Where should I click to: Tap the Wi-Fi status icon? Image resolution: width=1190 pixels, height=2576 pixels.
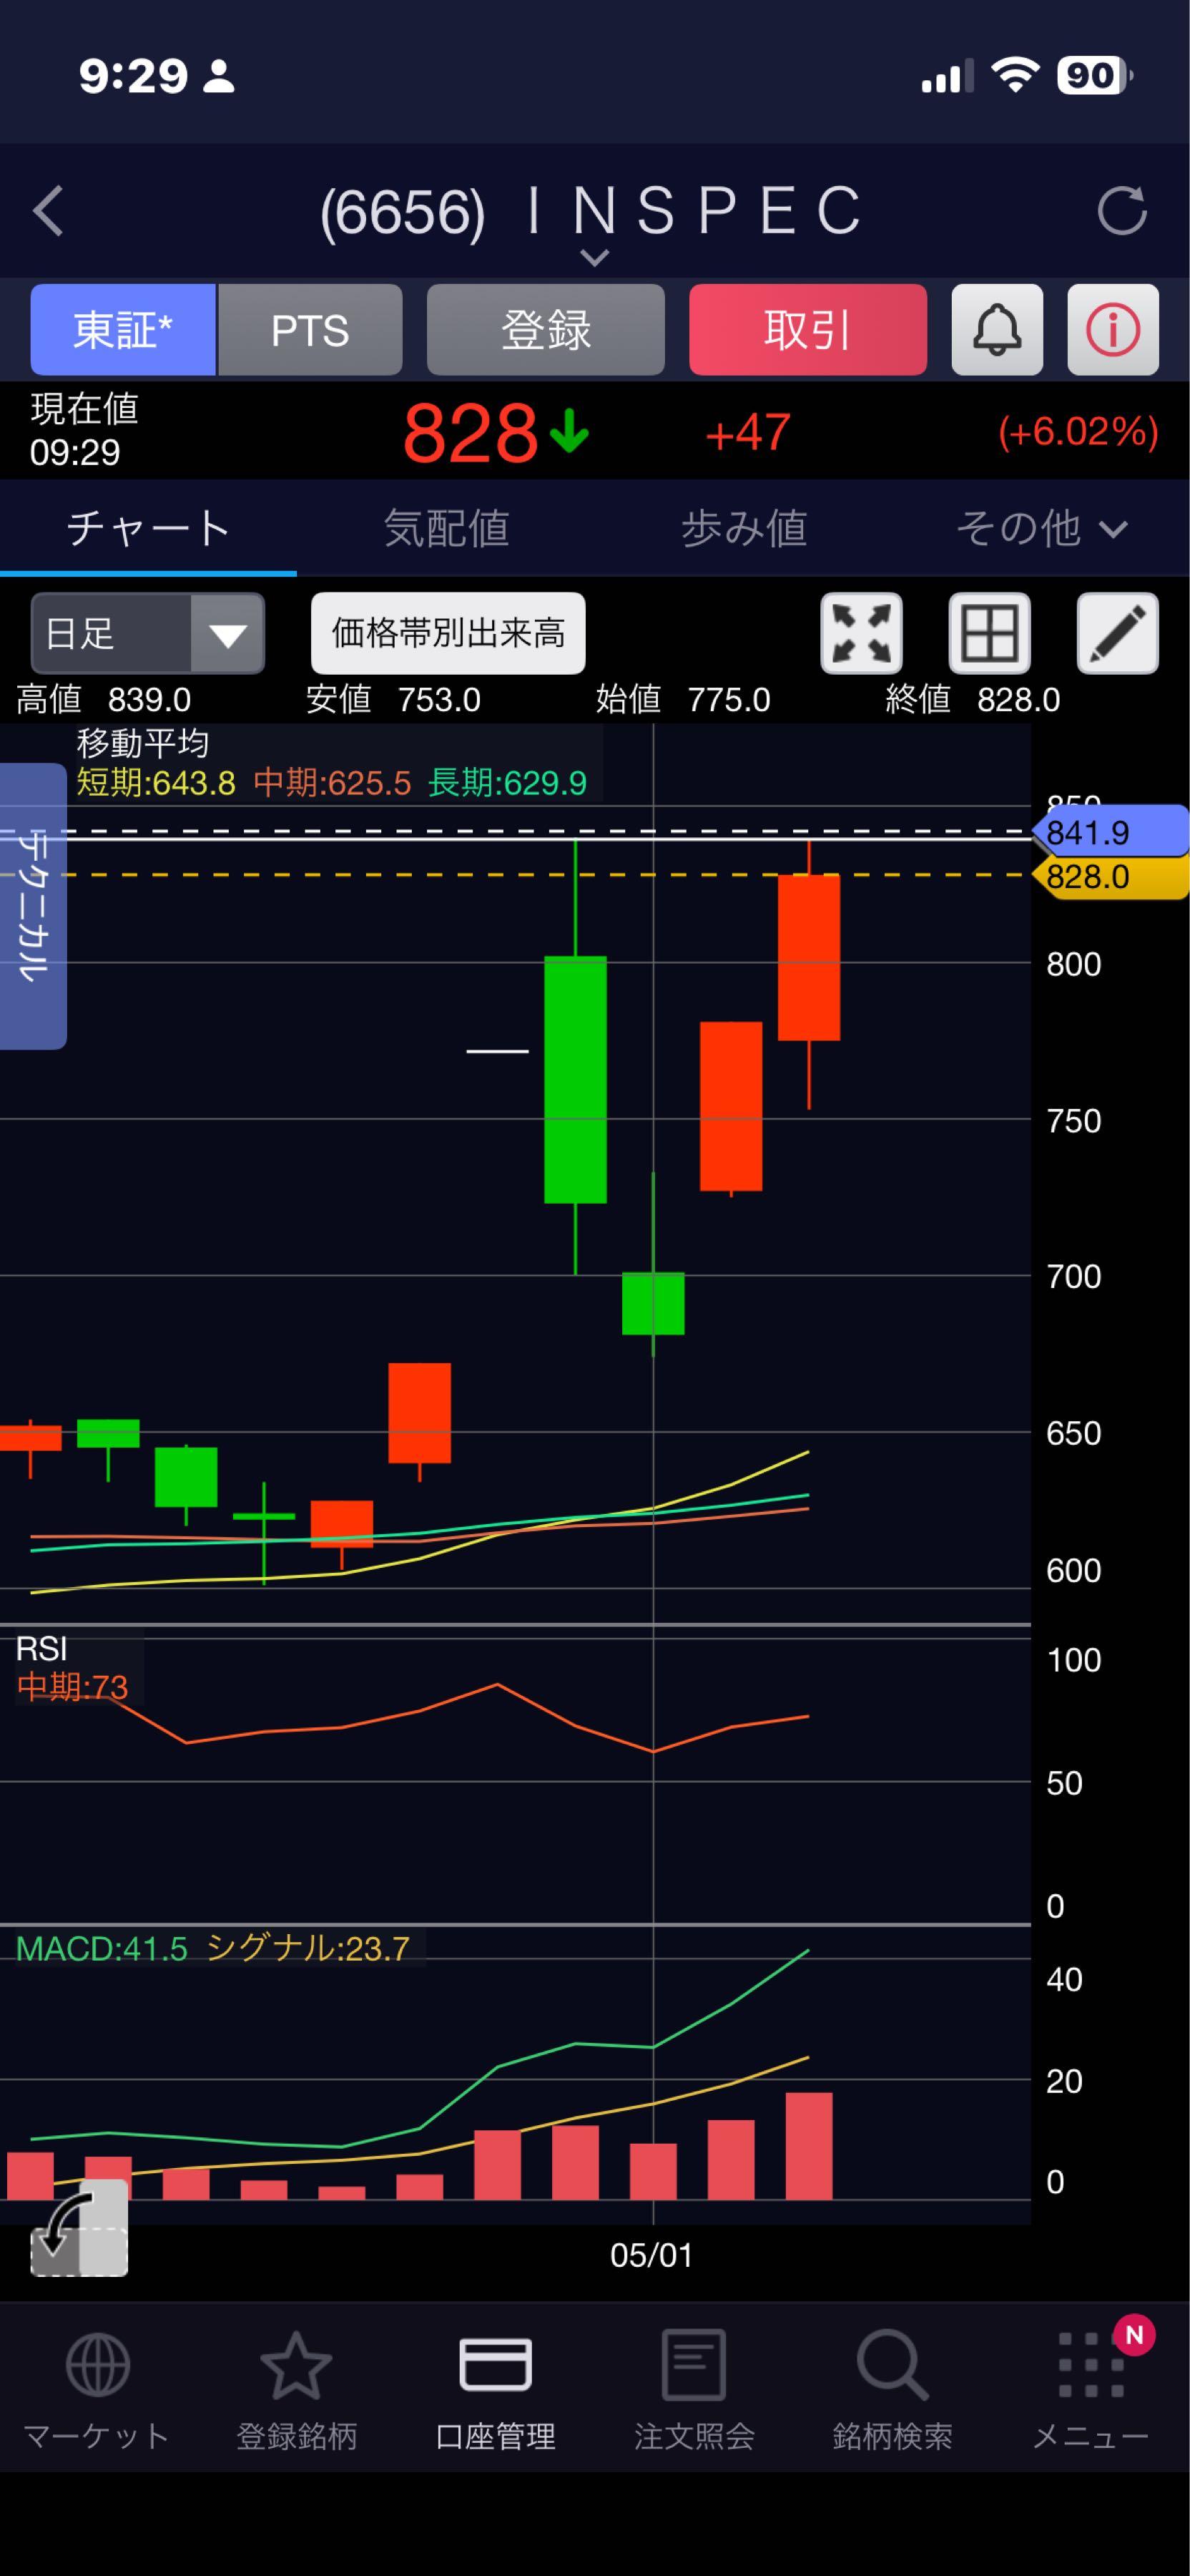tap(1015, 75)
